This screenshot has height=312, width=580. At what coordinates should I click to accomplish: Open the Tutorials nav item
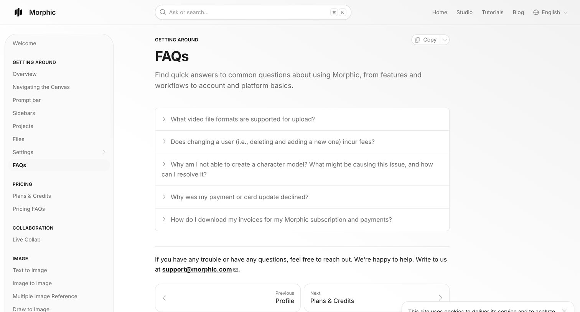(x=493, y=12)
